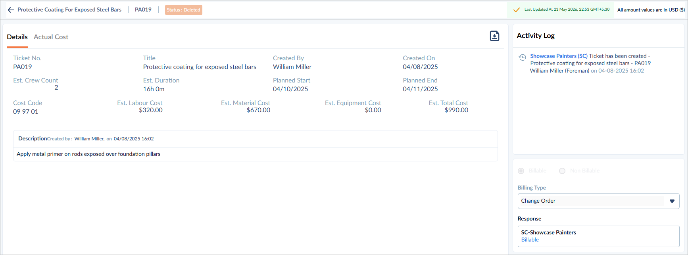This screenshot has width=688, height=255.
Task: Click the history clock icon in Activity Log
Action: pos(523,58)
